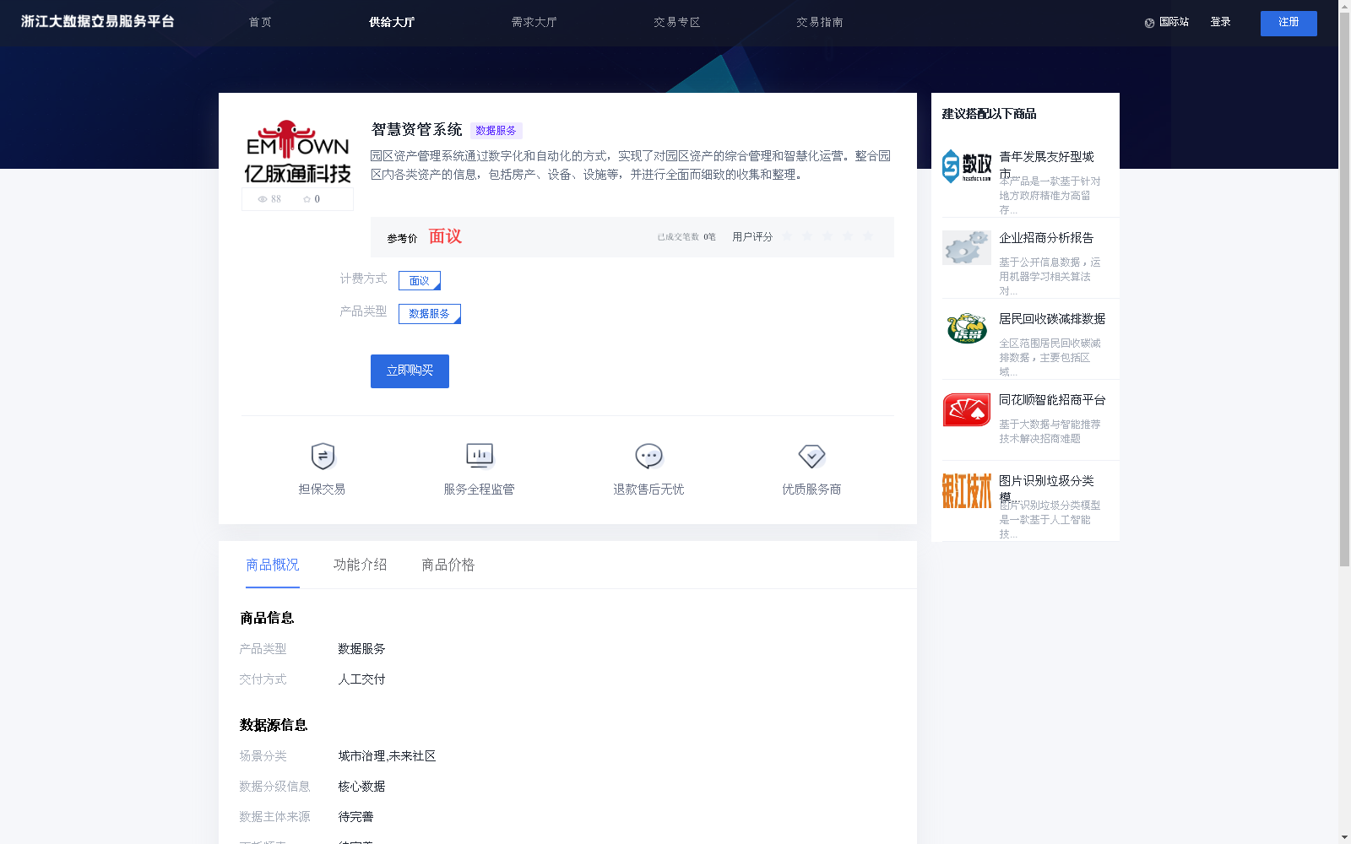This screenshot has width=1351, height=844.
Task: Rate with the third user rating star
Action: [827, 236]
